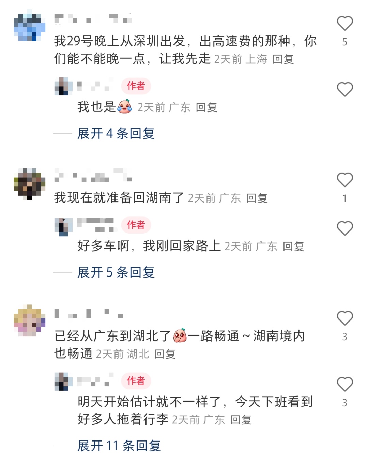Like the author's reply "我也是"

[345, 89]
